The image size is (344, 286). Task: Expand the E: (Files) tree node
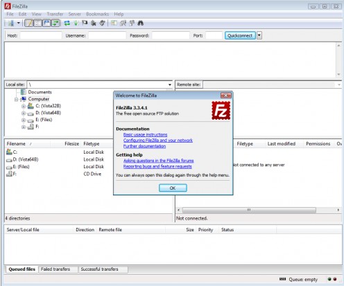(x=24, y=120)
